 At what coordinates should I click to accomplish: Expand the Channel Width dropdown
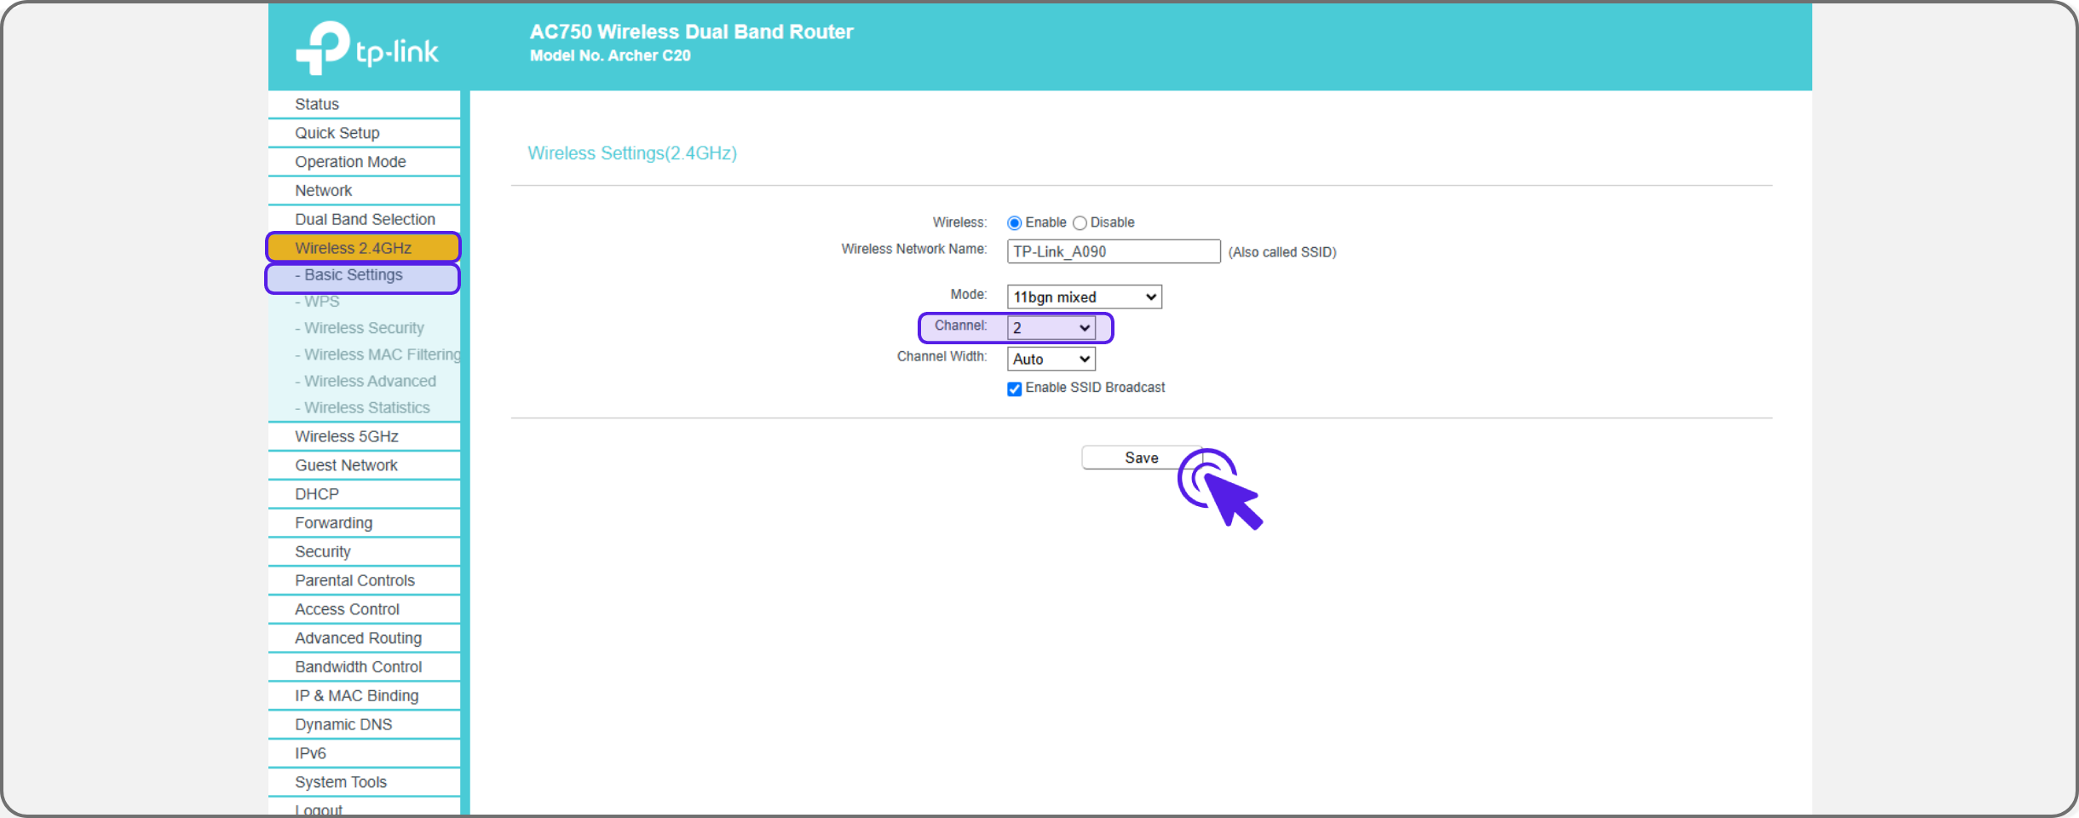pos(1051,360)
